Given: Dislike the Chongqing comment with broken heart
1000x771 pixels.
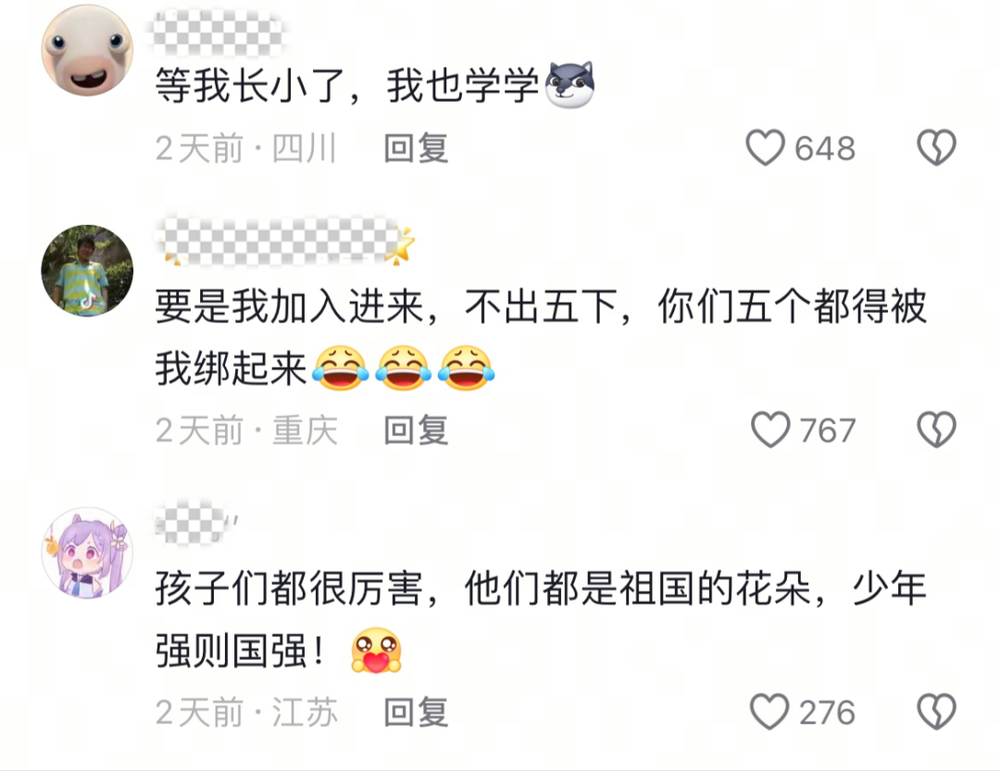Looking at the screenshot, I should pos(936,429).
